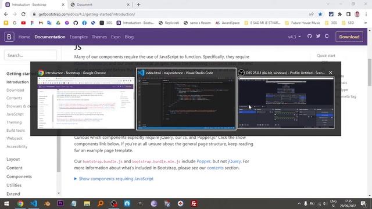Open the Windows Start button
Screen dimensions: 372x209
tap(6, 204)
